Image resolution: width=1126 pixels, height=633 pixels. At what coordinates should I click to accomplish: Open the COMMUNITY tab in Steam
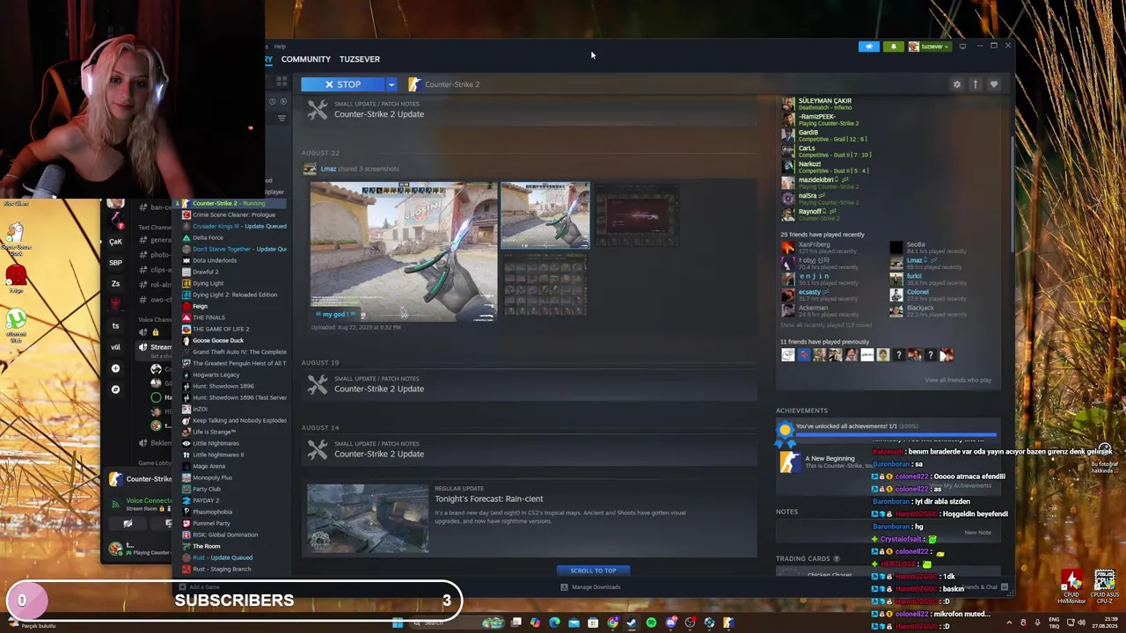pyautogui.click(x=305, y=59)
